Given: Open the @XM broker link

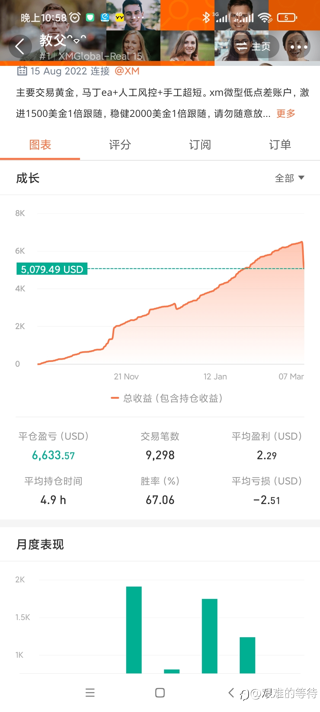Looking at the screenshot, I should pyautogui.click(x=127, y=71).
